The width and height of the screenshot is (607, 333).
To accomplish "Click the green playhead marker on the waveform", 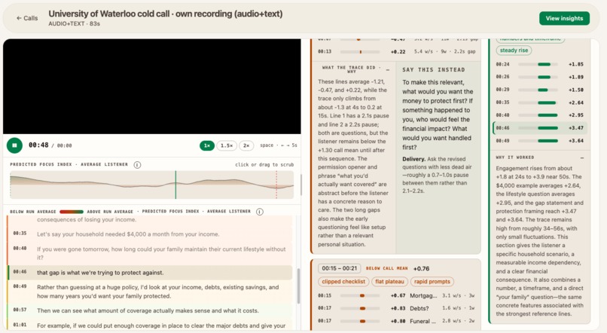I will pos(175,185).
